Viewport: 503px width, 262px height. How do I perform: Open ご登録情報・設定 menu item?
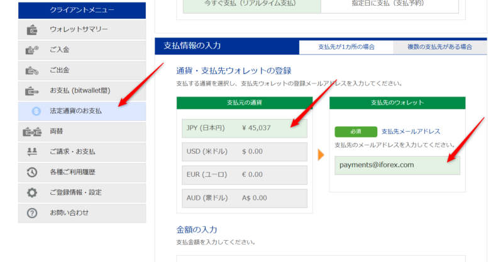click(x=82, y=192)
